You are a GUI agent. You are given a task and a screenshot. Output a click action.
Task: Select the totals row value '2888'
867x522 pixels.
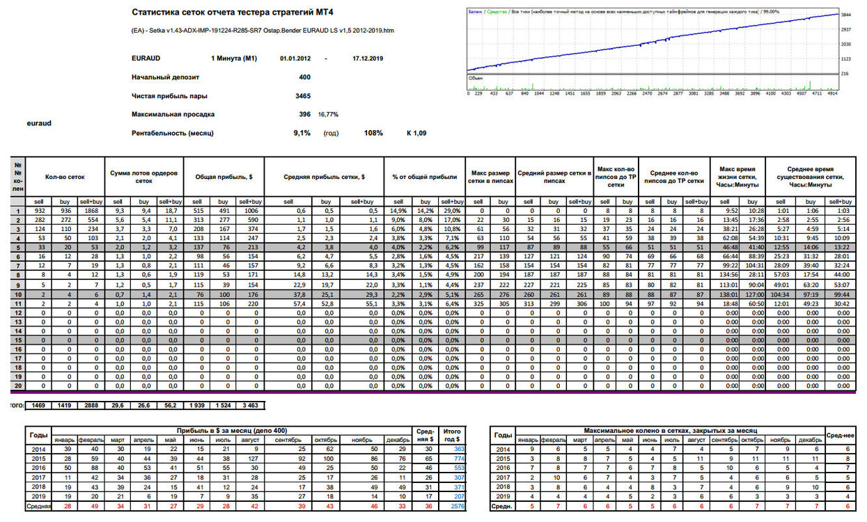pyautogui.click(x=91, y=404)
